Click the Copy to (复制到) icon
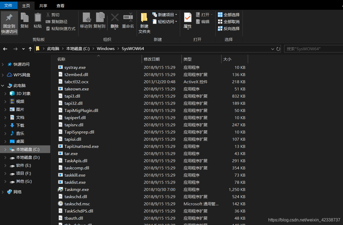Image resolution: width=343 pixels, height=225 pixels. coord(100,17)
